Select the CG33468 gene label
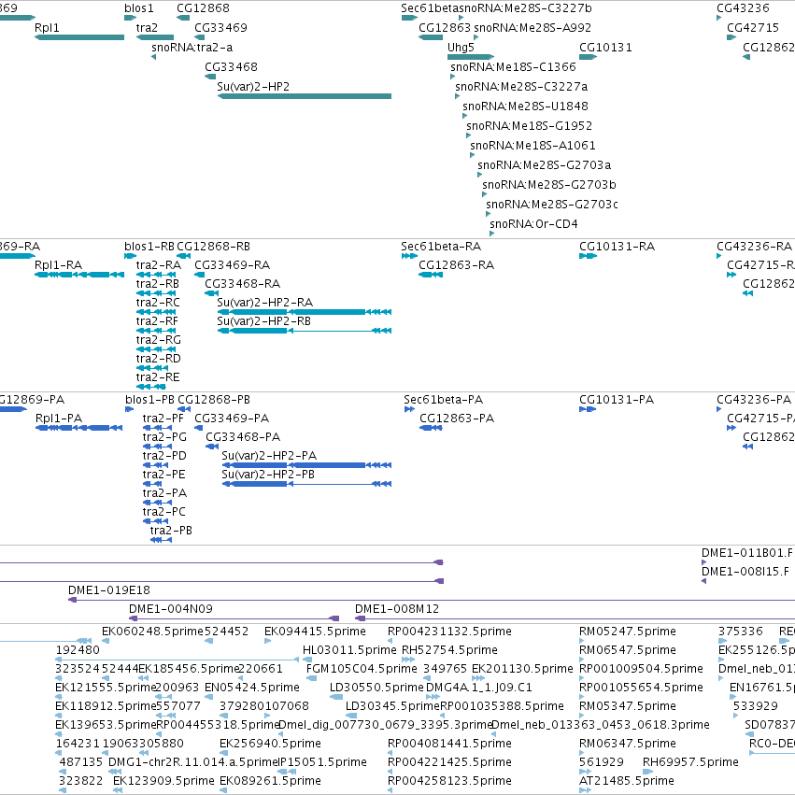This screenshot has width=795, height=795. click(231, 67)
